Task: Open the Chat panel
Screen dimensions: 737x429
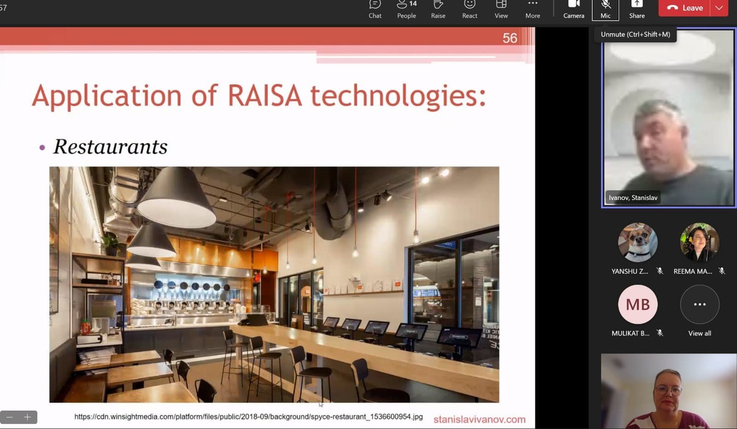Action: click(375, 9)
